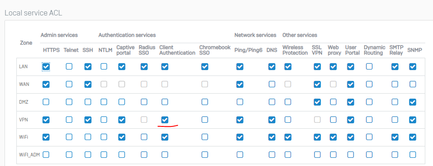Screen dimensions: 433x166
Task: Uncheck DNS for the VPN zone
Action: point(272,120)
